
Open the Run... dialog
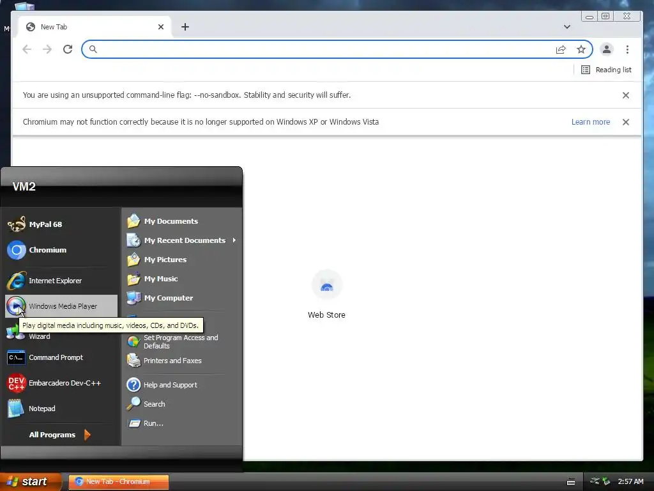(x=181, y=423)
